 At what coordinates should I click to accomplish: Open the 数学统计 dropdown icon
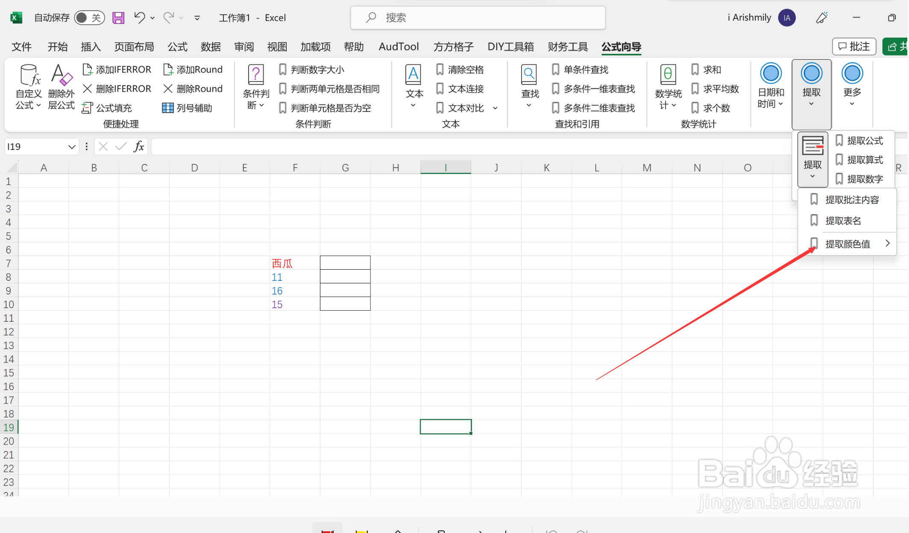(668, 87)
